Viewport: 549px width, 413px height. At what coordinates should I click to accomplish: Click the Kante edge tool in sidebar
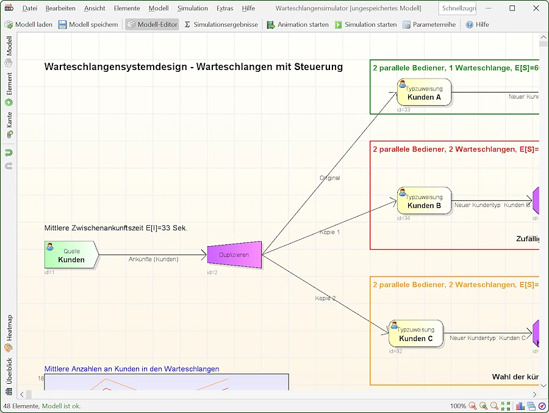tap(9, 124)
